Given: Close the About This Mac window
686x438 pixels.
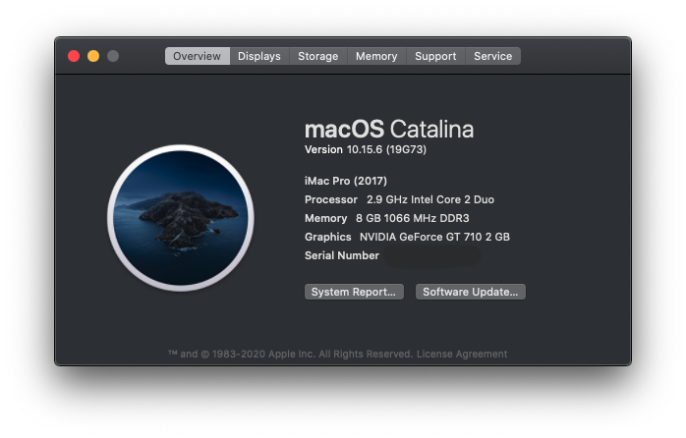Looking at the screenshot, I should point(74,56).
